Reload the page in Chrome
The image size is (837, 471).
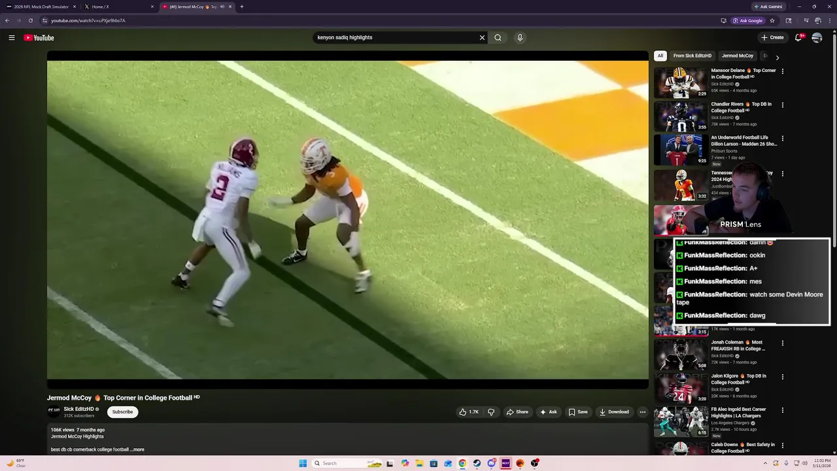[x=31, y=20]
